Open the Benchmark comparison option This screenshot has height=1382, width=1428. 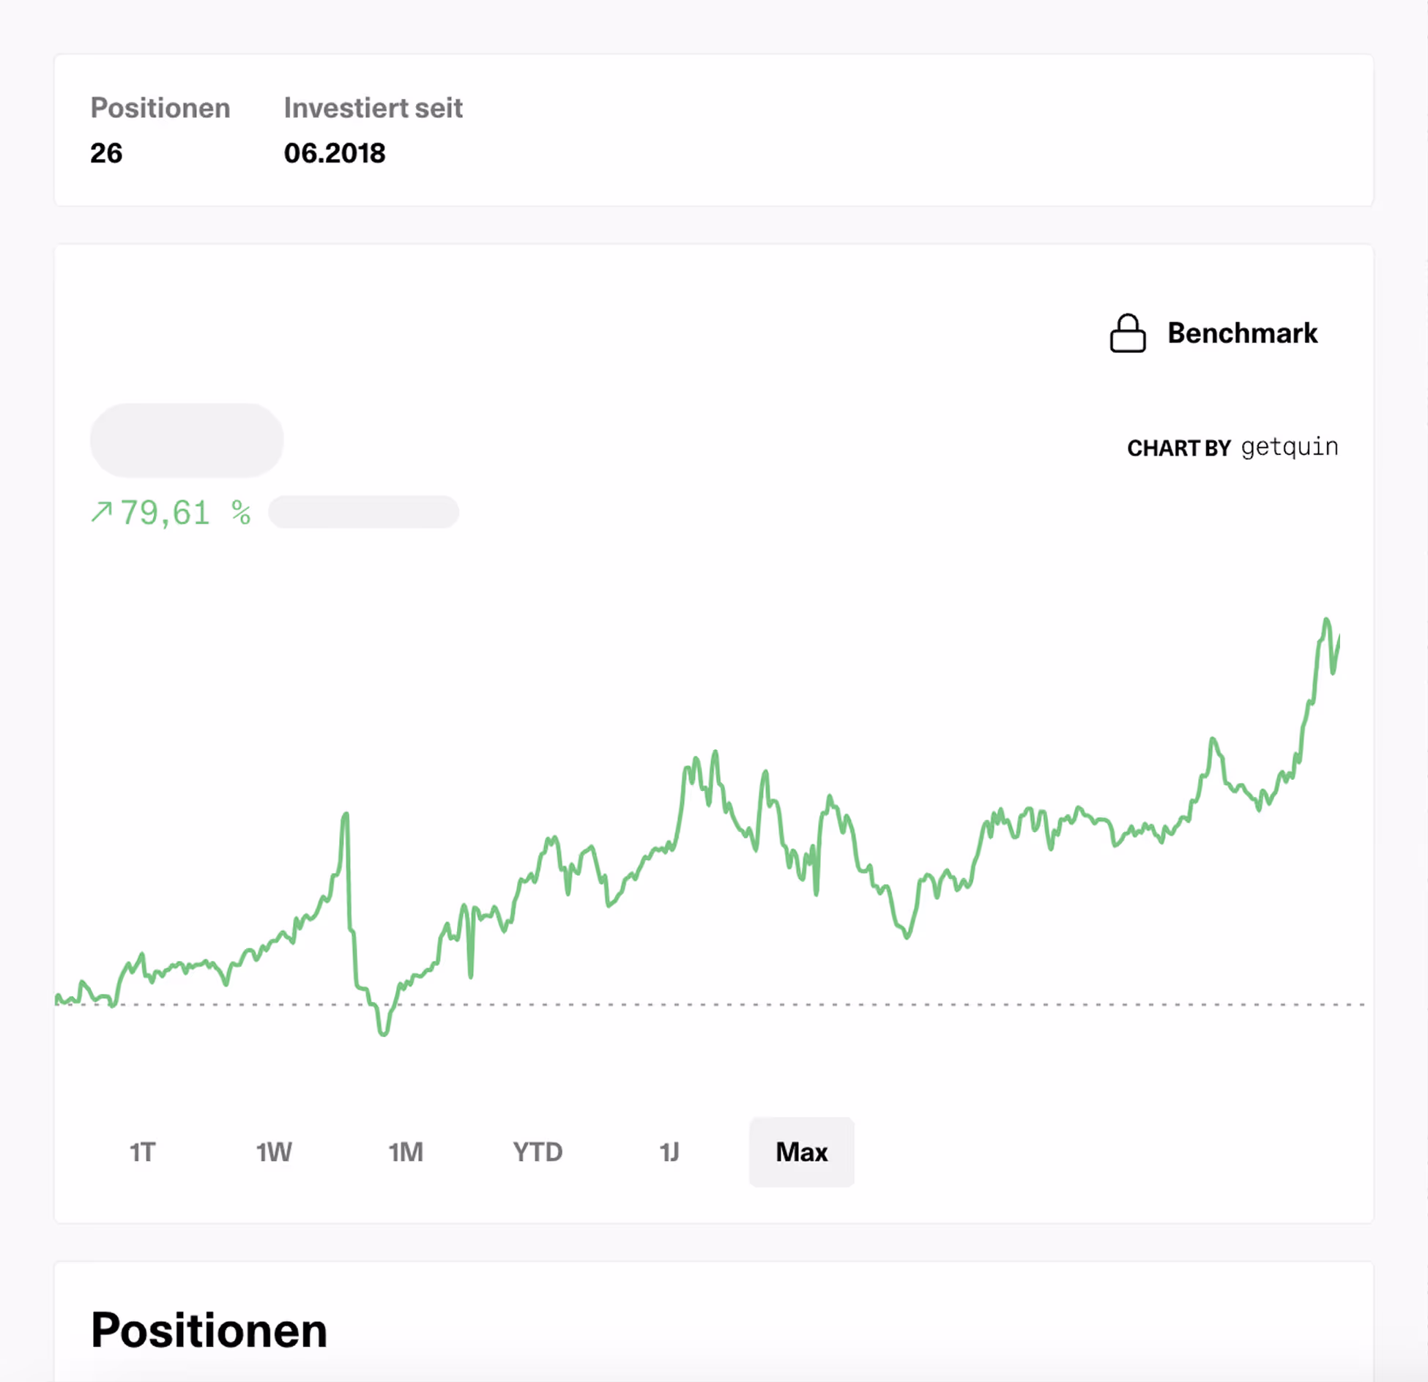point(1213,333)
